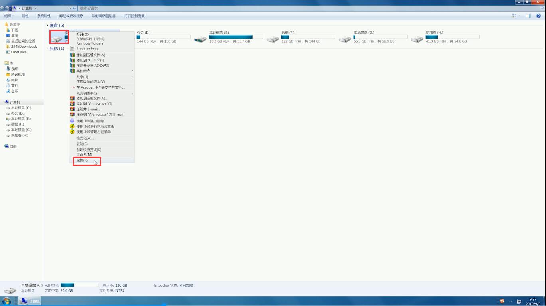Select the 新加卷 (H:) drive icon

(417, 39)
